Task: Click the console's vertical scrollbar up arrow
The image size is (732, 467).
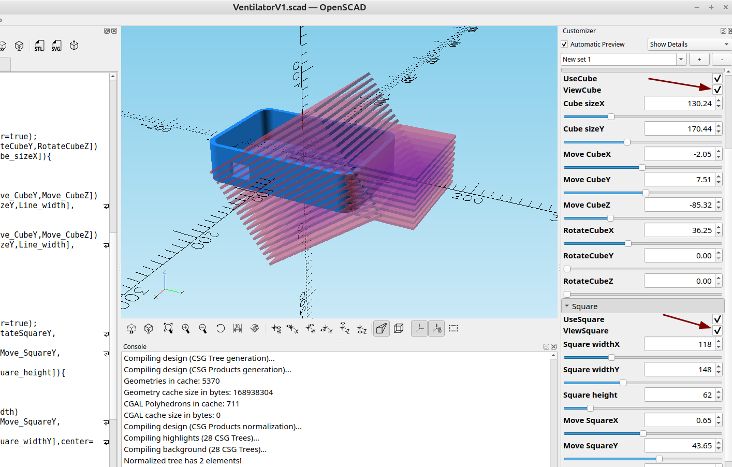Action: pos(553,356)
